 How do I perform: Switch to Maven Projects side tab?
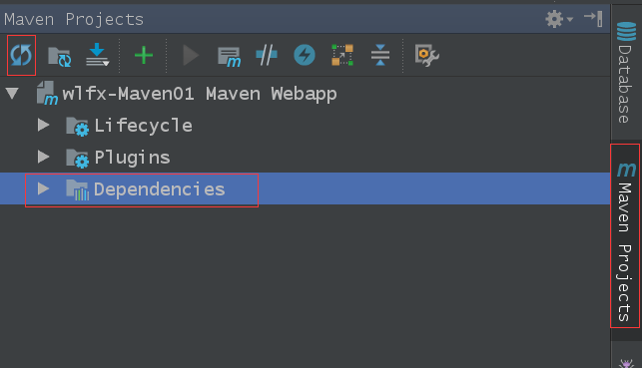(625, 236)
